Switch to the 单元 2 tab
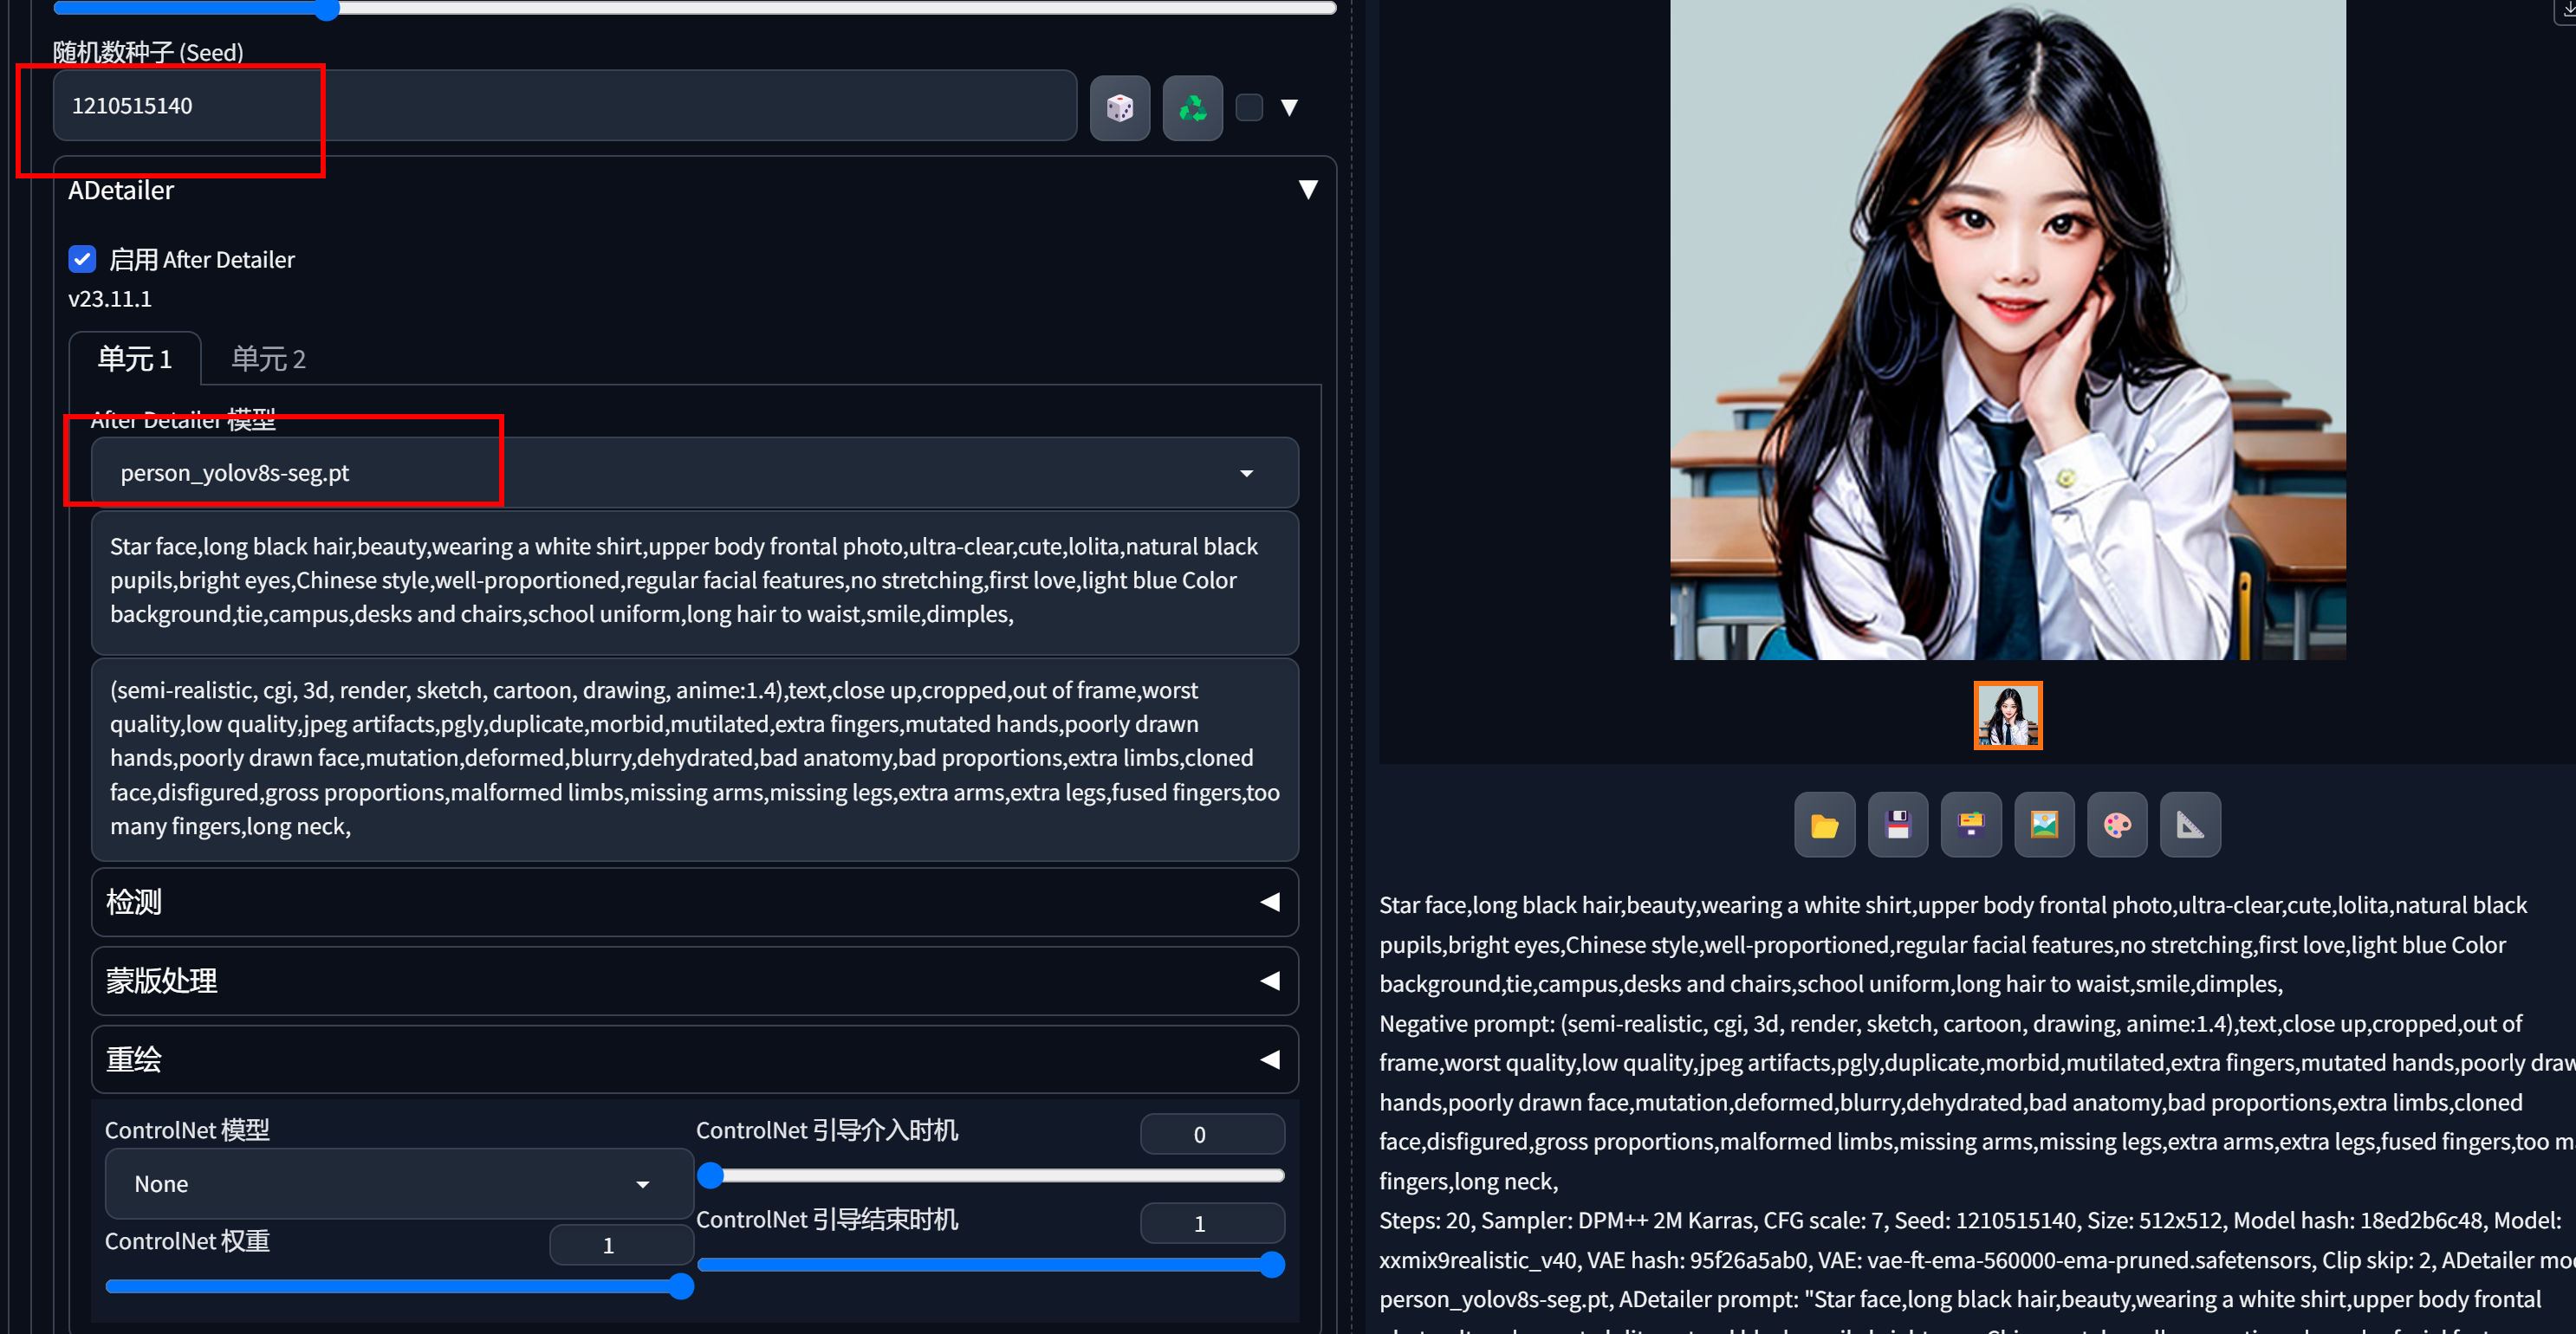The width and height of the screenshot is (2576, 1334). tap(268, 359)
